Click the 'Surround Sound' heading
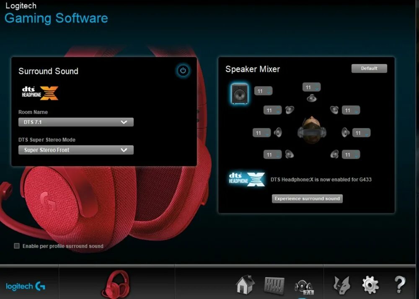Screen dimensions: 419x299 point(48,71)
